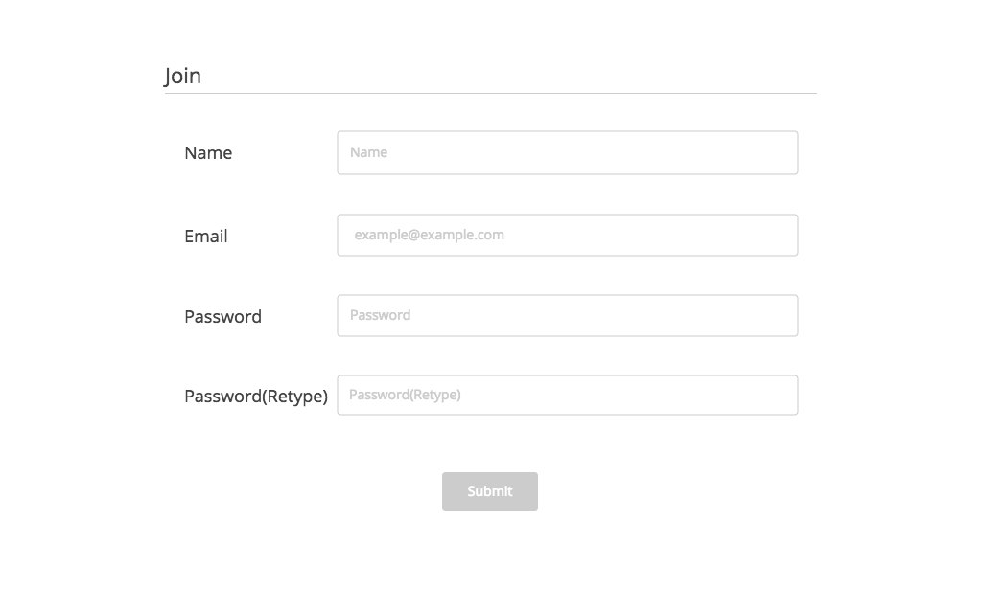Click the "Password" form label
This screenshot has height=613, width=982.
coord(222,317)
